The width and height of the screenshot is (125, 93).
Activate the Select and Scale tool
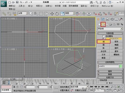[62, 14]
